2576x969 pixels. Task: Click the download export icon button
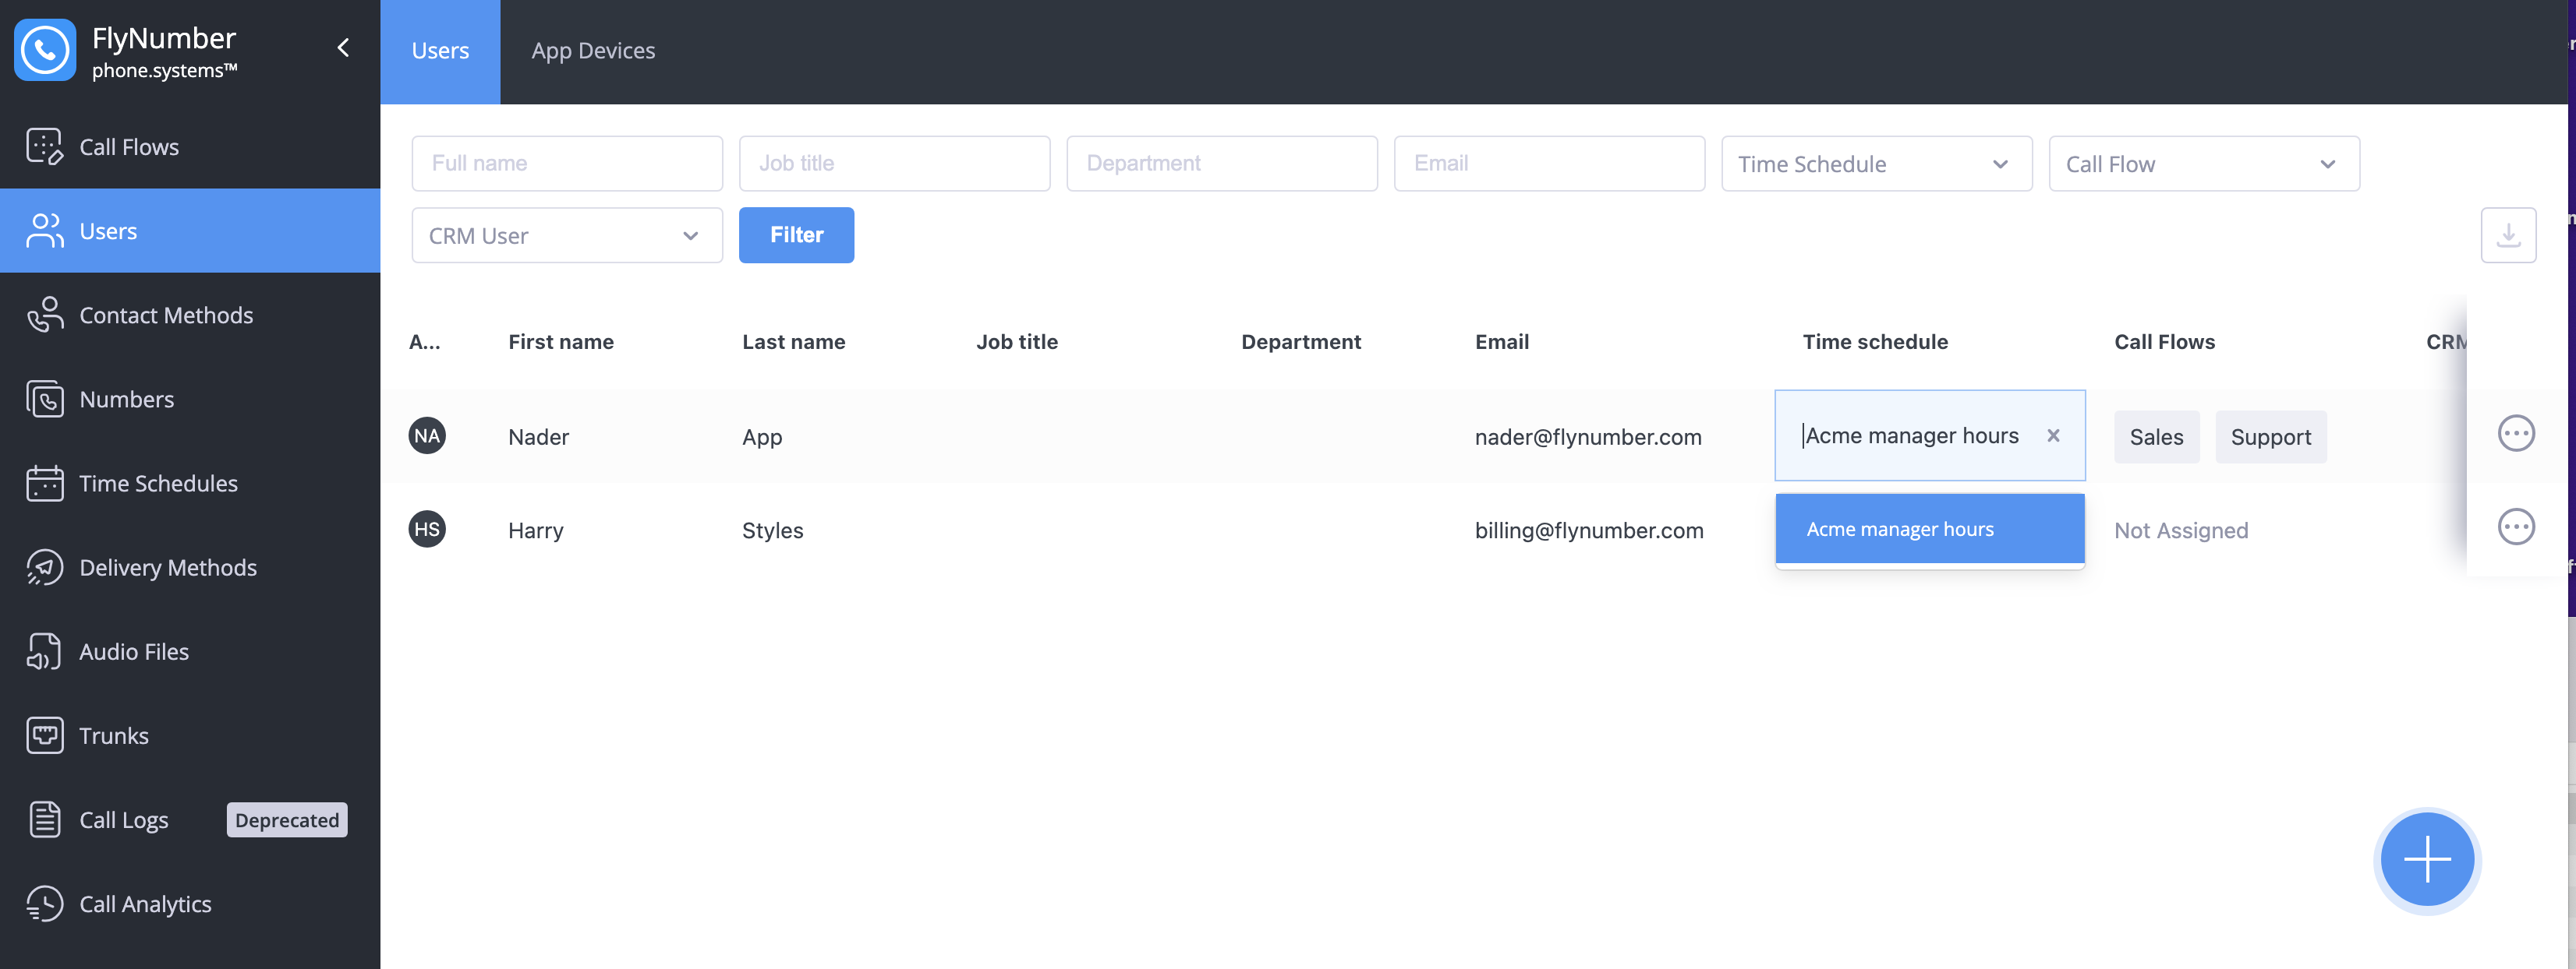[2508, 234]
